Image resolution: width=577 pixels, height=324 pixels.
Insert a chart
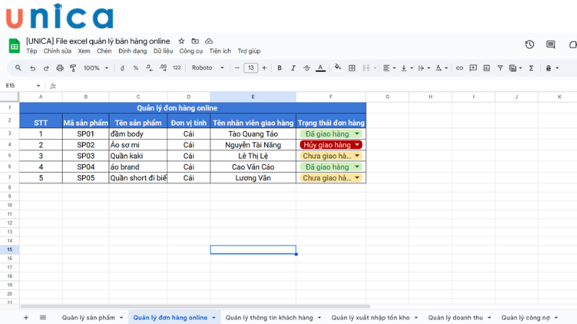coord(486,68)
